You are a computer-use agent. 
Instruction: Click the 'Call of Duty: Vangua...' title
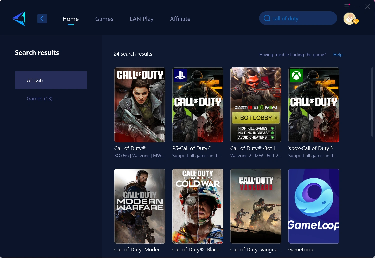(256, 250)
